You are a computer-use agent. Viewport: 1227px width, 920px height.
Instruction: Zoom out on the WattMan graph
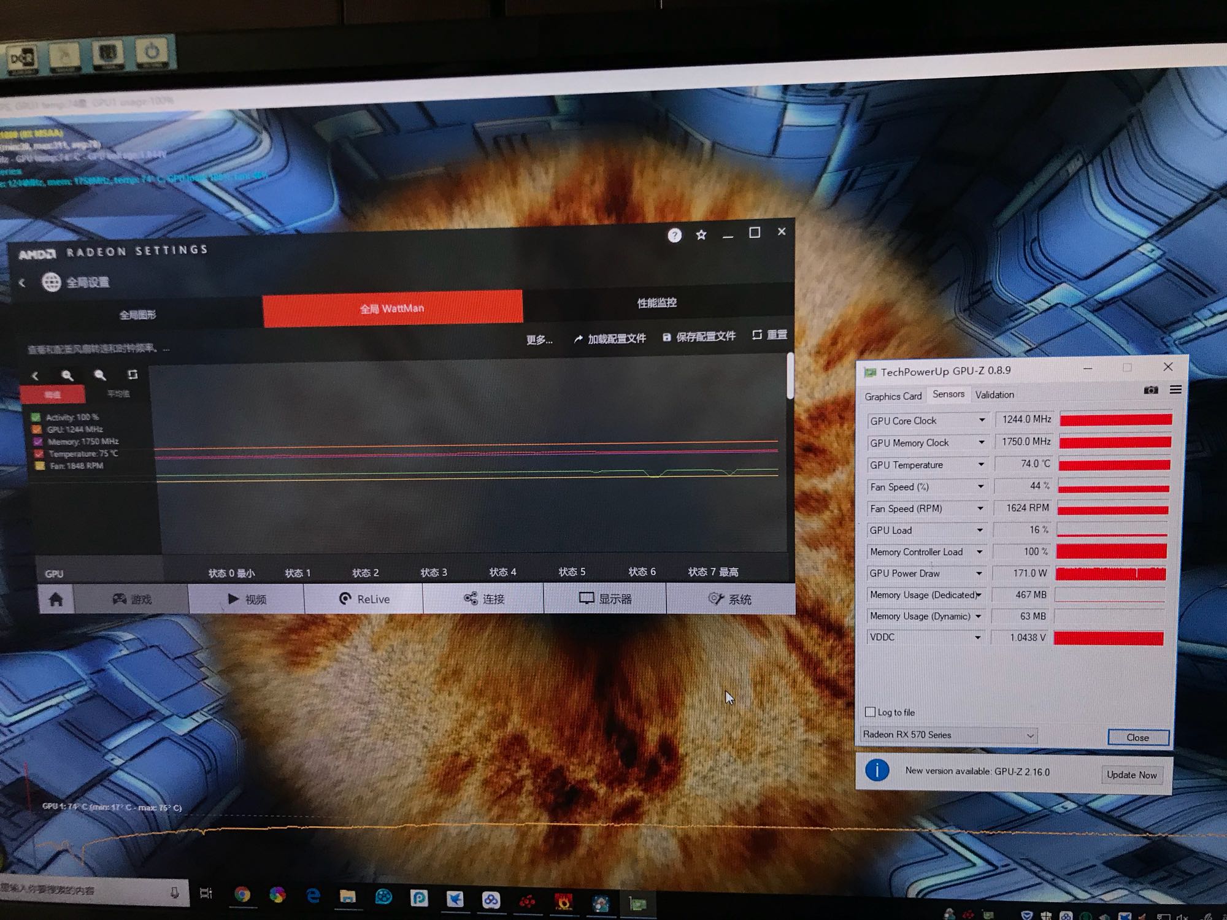100,375
